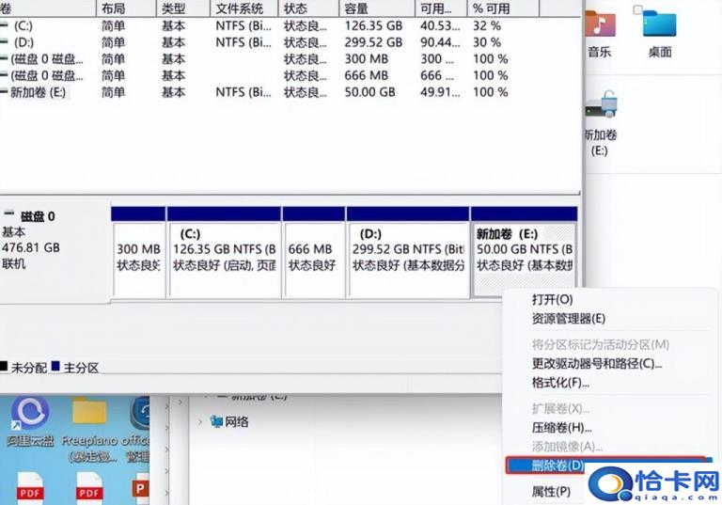Click the 磁盘 0 disk label panel

tap(55, 251)
